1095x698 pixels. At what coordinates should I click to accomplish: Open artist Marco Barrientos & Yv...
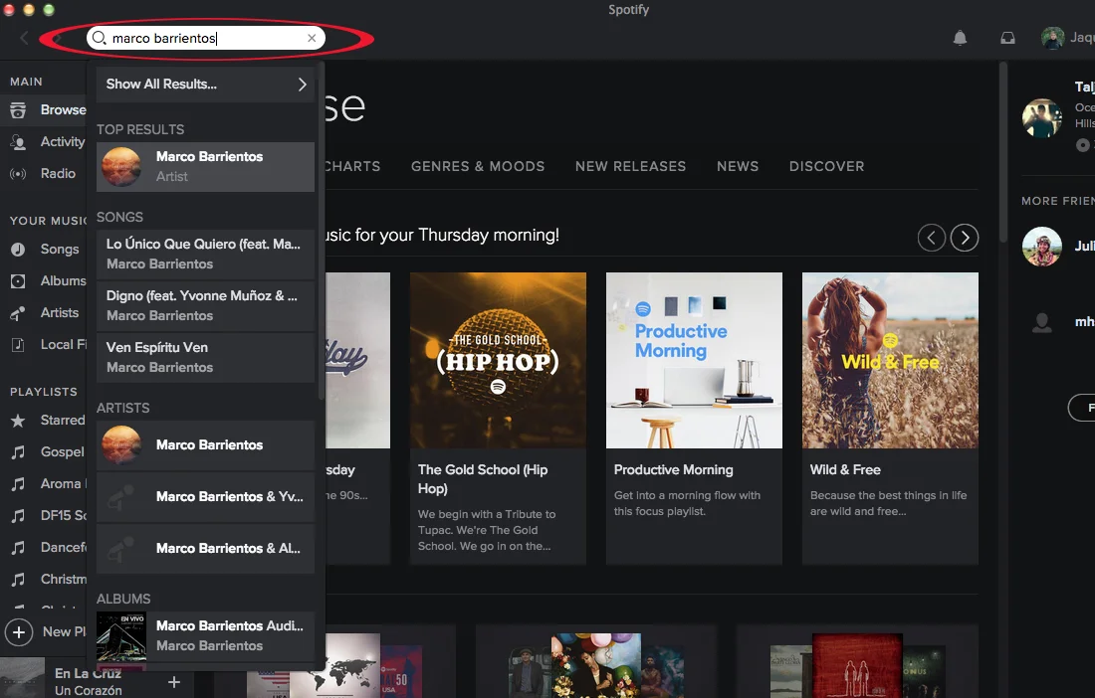click(x=205, y=496)
